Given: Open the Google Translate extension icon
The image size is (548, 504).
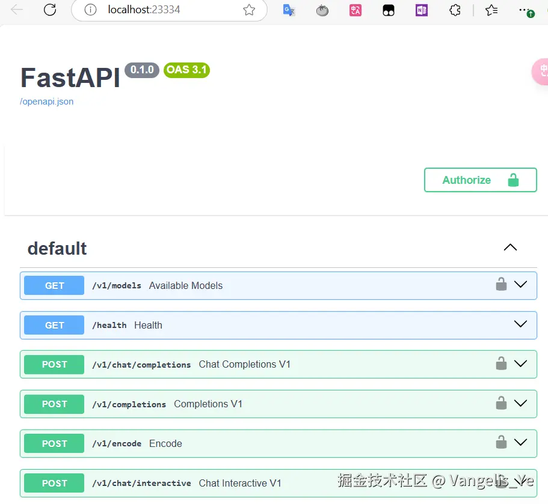Looking at the screenshot, I should pos(289,10).
